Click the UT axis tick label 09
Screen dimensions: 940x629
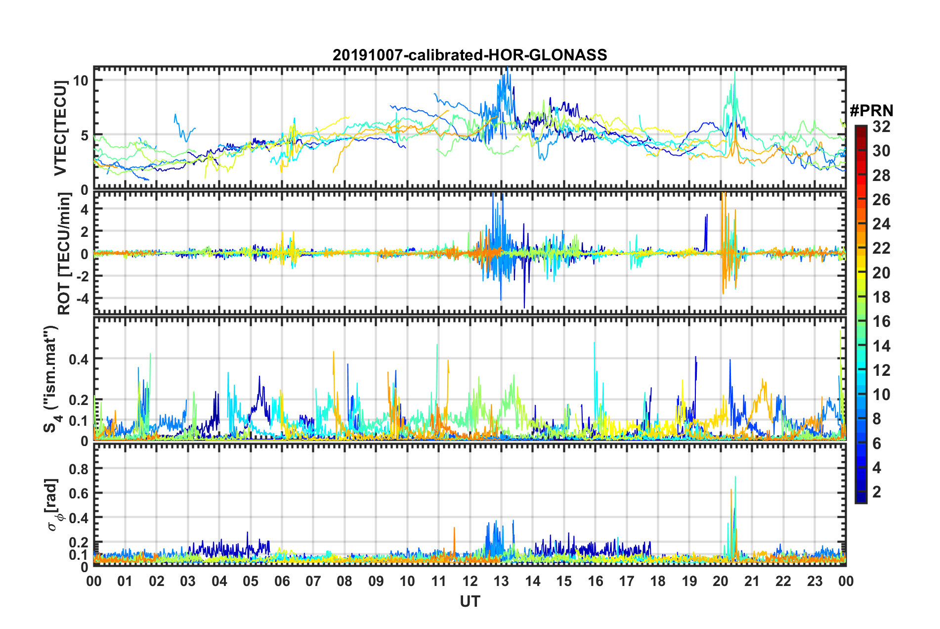(x=376, y=581)
